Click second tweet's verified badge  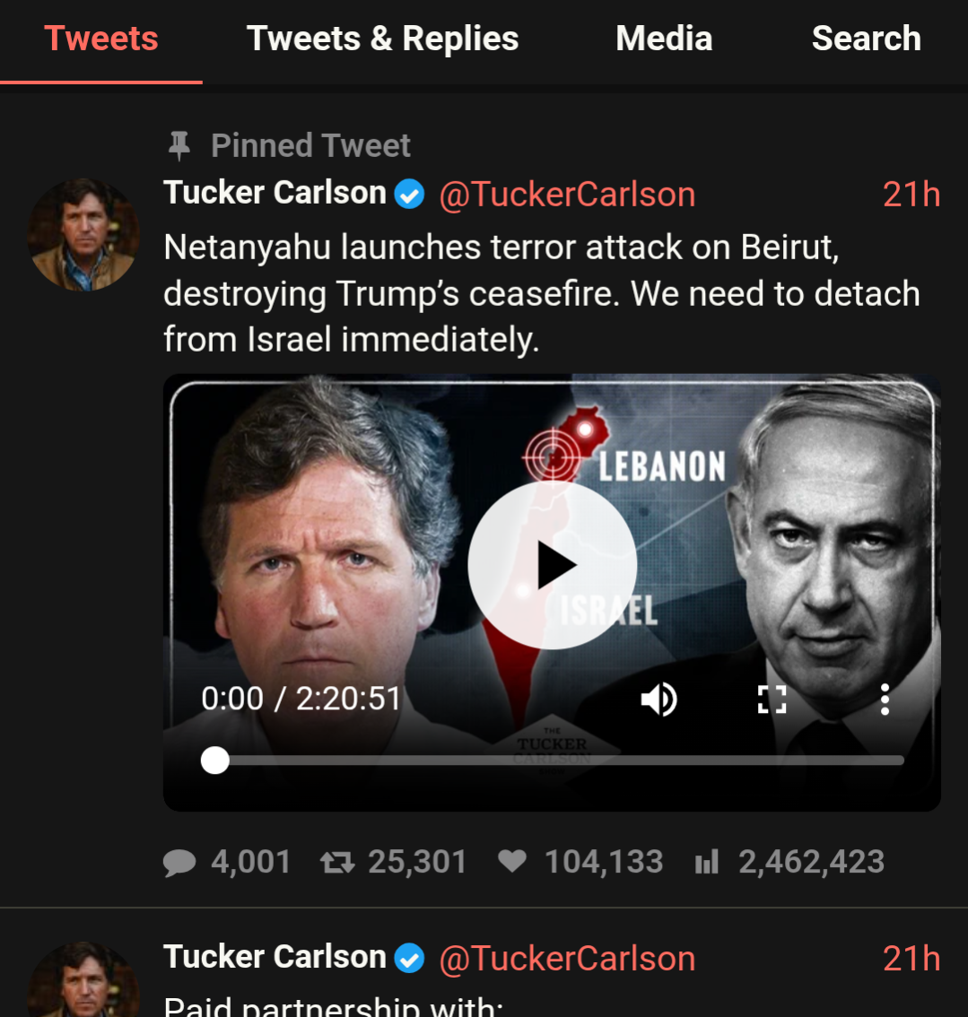point(410,959)
